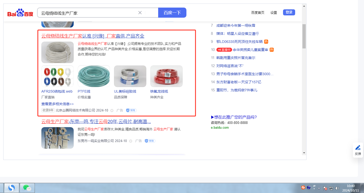Open hot search 鄂LD06335死死顶住失控车辆
The height and width of the screenshot is (193, 364).
[x=239, y=42]
